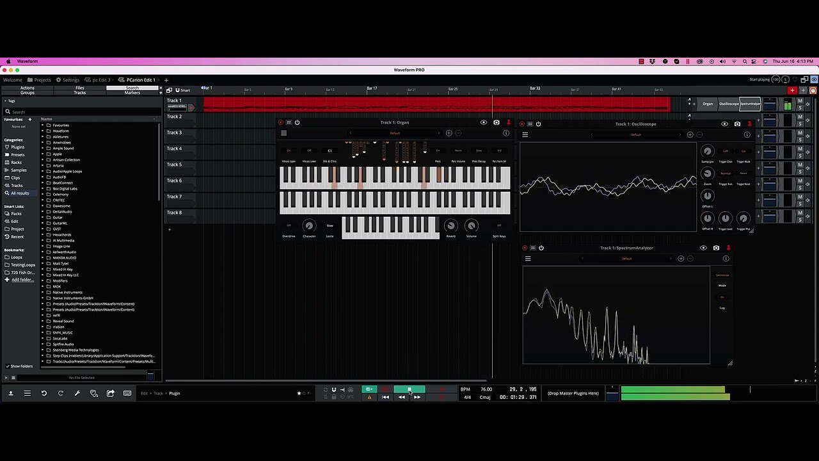Toggle Oscilloscope plugin power button
Screen dimensions: 819x461
[x=538, y=124]
